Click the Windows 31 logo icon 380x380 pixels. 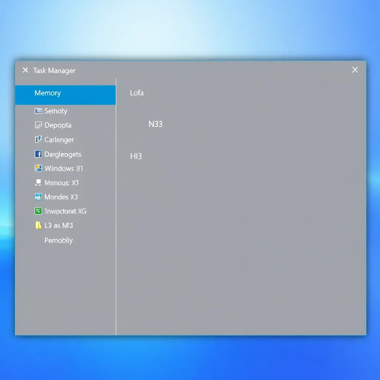point(38,168)
